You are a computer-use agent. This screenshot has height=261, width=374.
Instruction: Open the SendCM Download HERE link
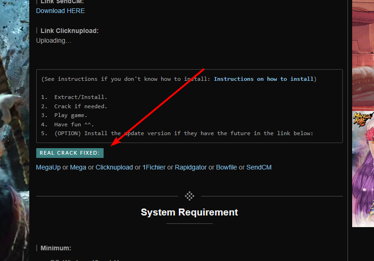click(x=60, y=11)
